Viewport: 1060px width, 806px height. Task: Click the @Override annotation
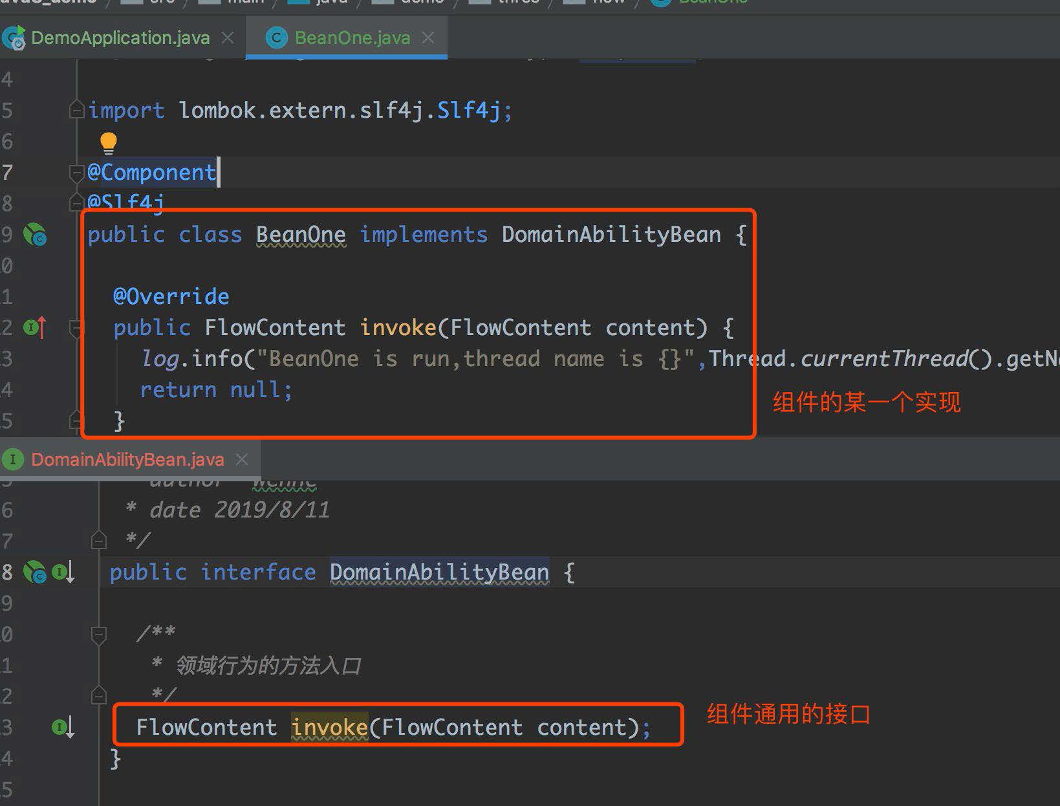[171, 297]
